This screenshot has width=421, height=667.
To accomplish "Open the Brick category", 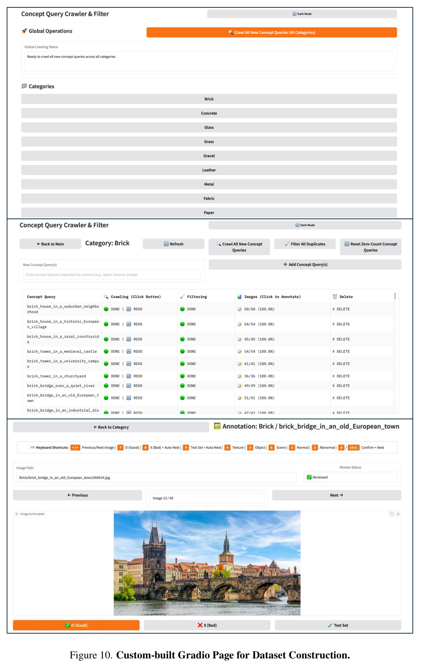I will (209, 99).
